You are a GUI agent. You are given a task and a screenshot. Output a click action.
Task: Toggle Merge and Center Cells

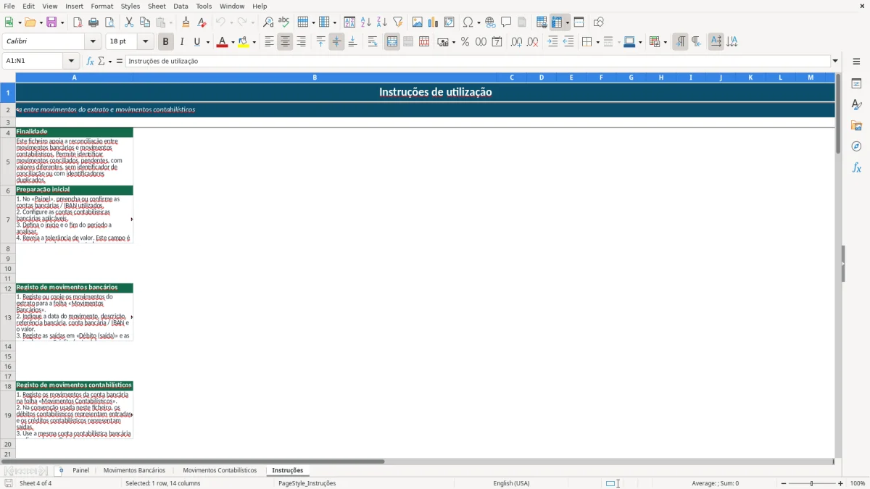pos(392,42)
